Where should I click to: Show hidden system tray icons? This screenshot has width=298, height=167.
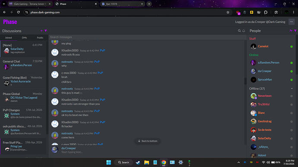239,162
